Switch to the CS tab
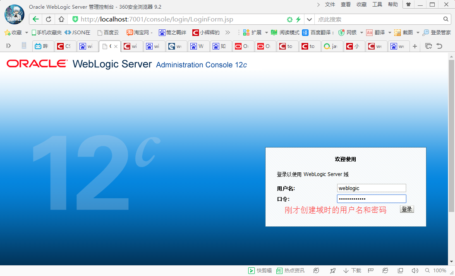This screenshot has width=455, height=276. pos(65,46)
